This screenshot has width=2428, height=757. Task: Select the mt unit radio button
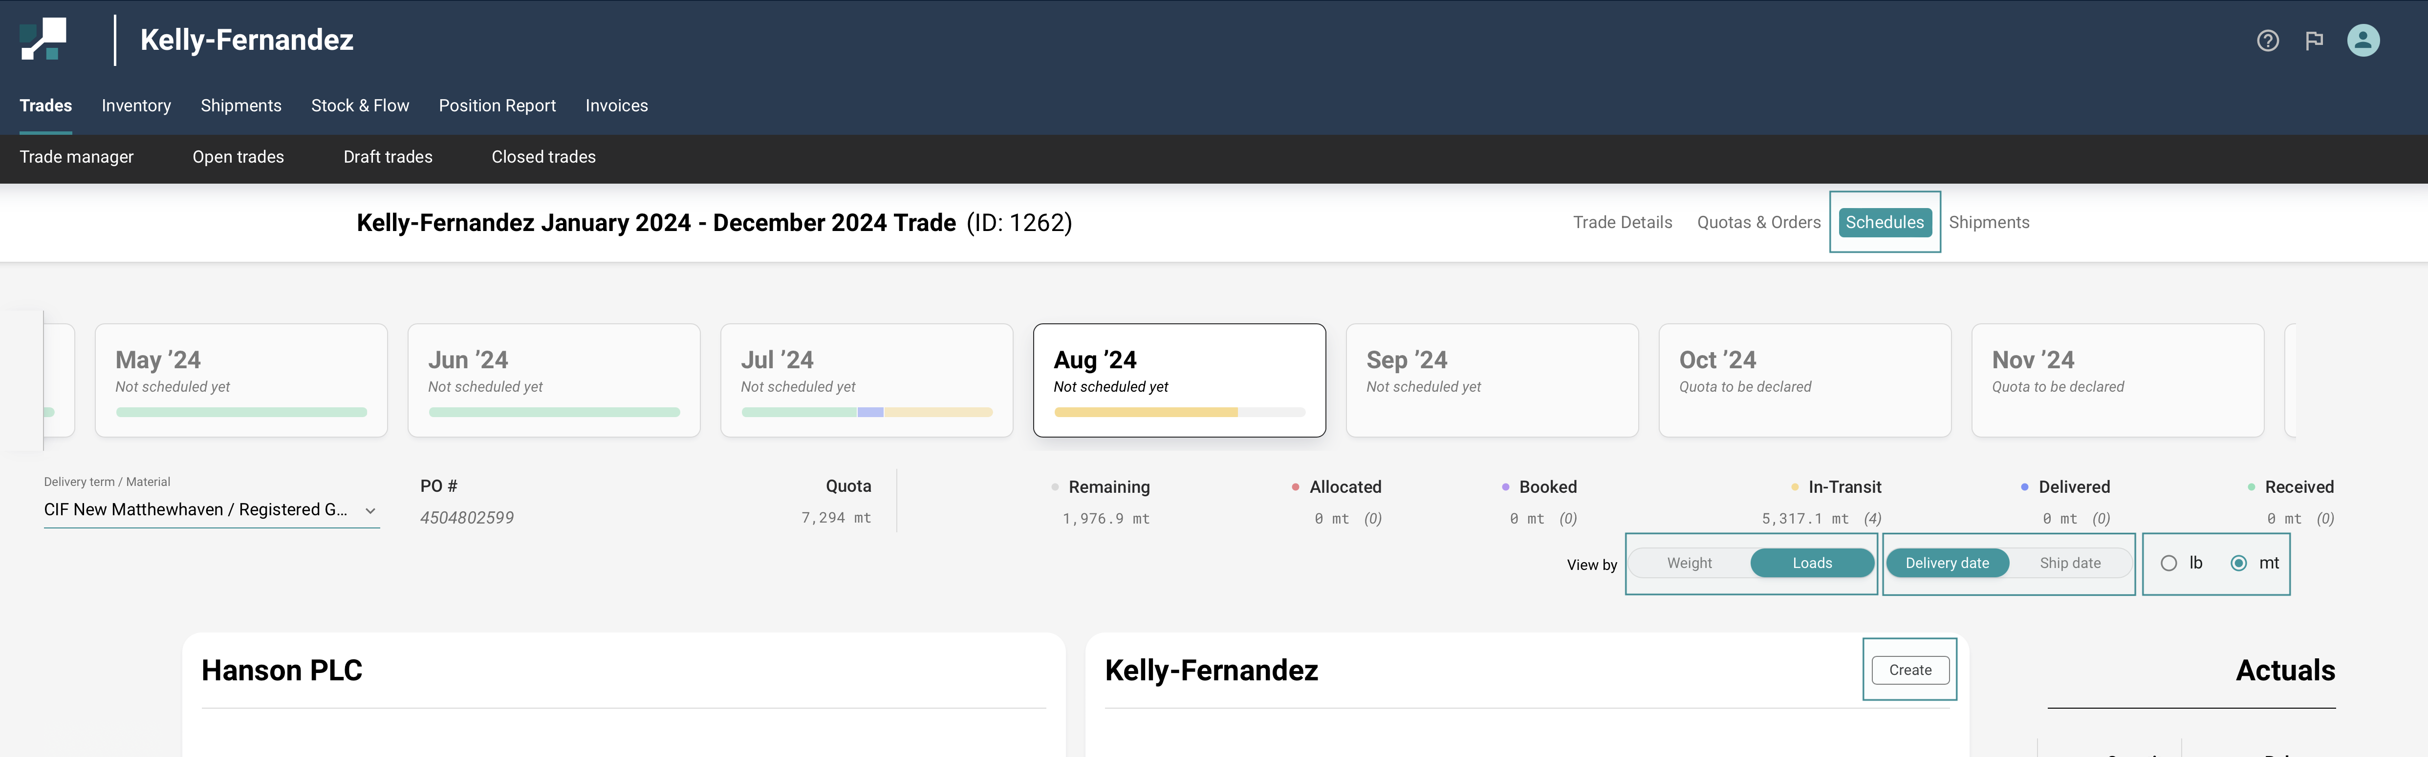tap(2238, 563)
